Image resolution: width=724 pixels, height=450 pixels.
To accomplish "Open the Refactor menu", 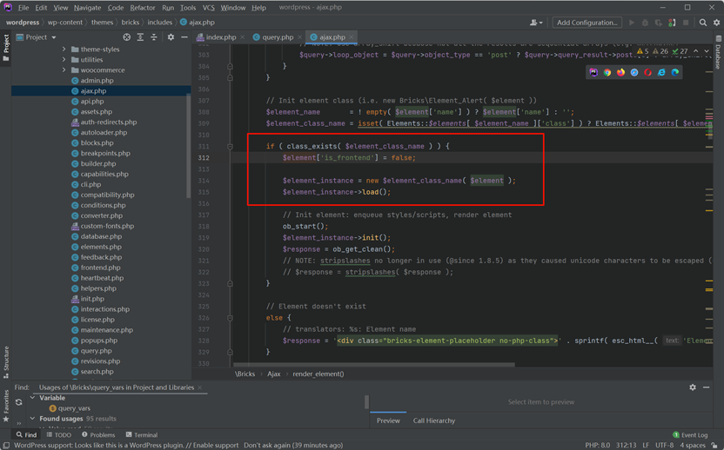I will pyautogui.click(x=143, y=7).
